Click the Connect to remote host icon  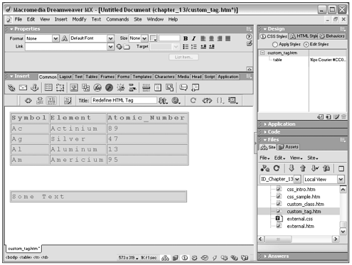(265, 168)
